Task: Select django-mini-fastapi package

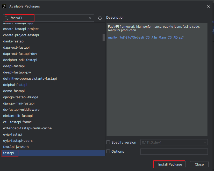Action: pos(54,103)
